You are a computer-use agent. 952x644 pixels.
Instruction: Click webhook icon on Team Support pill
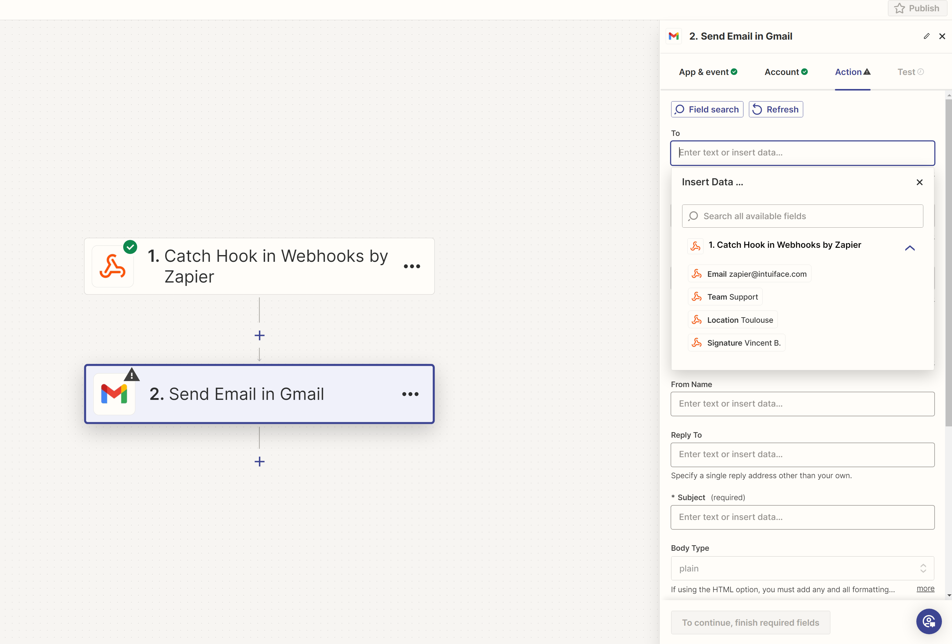[x=697, y=297]
